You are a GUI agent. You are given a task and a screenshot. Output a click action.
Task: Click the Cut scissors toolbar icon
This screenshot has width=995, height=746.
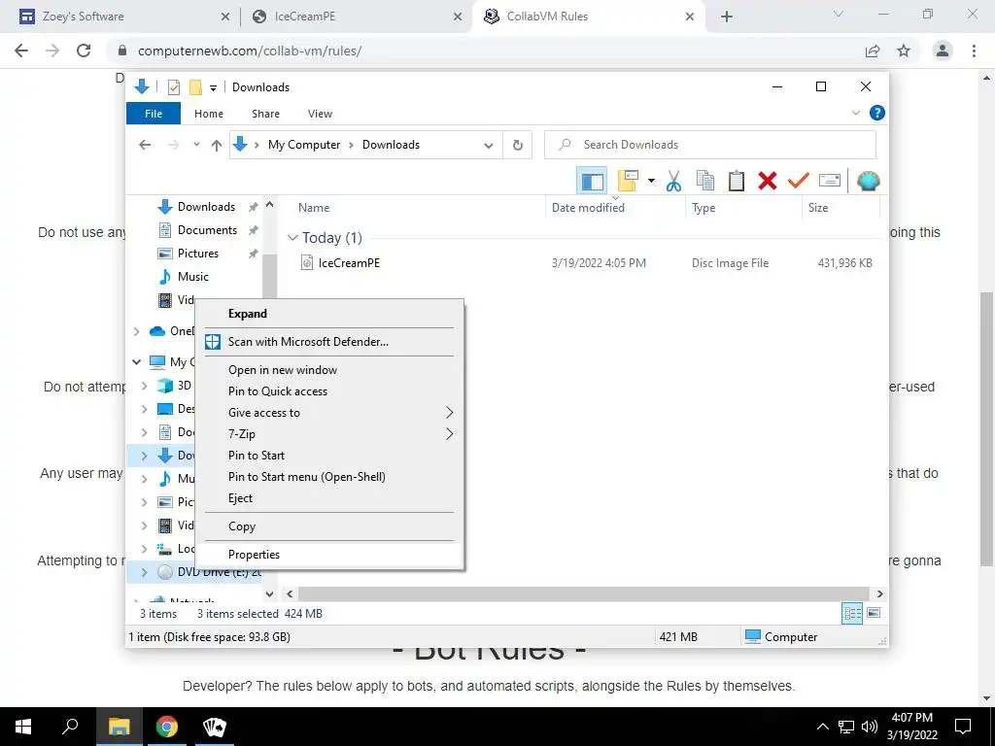[674, 182]
